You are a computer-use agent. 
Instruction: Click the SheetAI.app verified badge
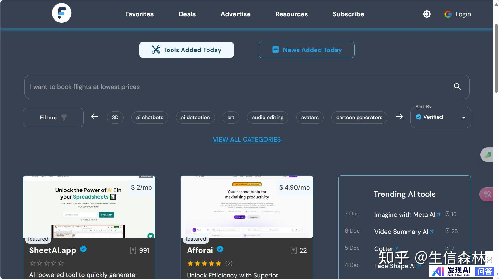coord(83,249)
